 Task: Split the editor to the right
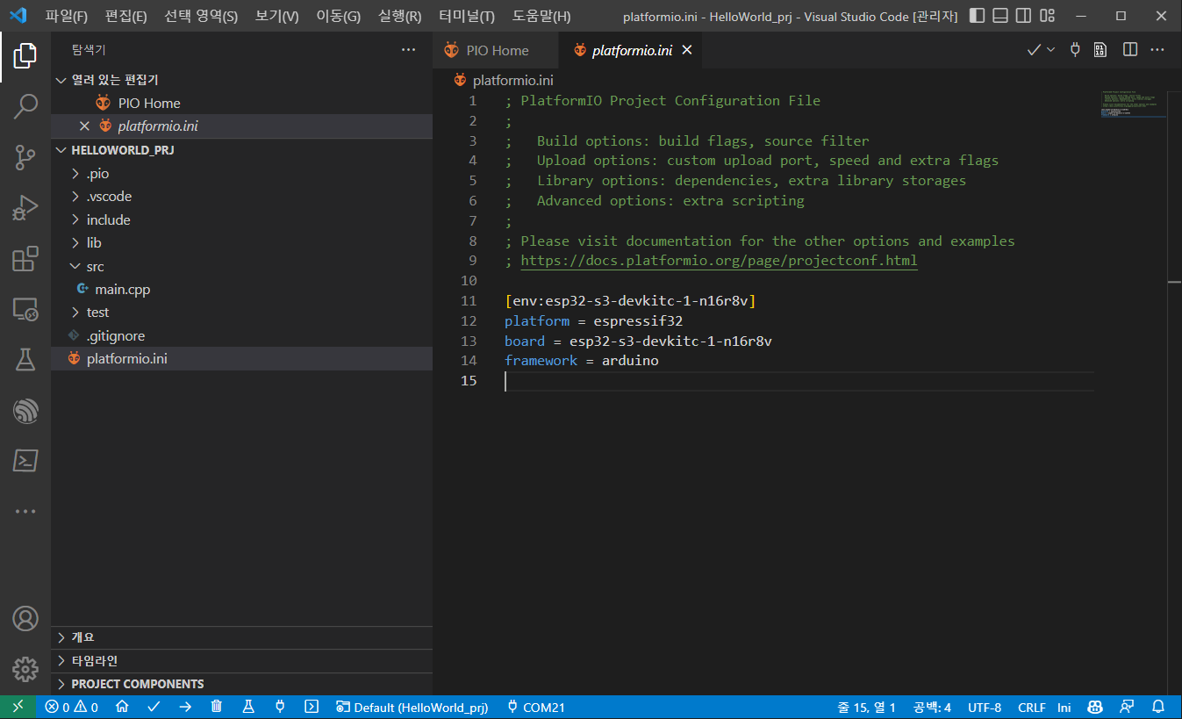(1130, 50)
